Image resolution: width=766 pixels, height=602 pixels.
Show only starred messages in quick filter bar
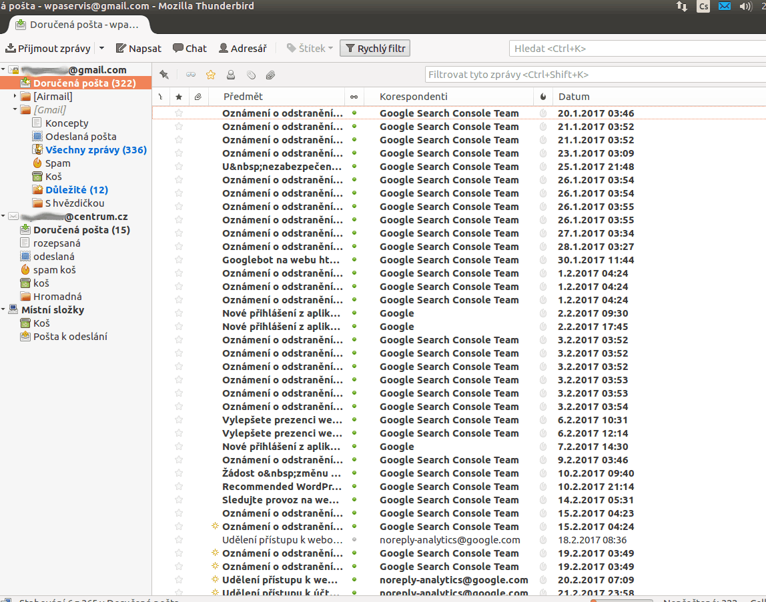pos(211,75)
